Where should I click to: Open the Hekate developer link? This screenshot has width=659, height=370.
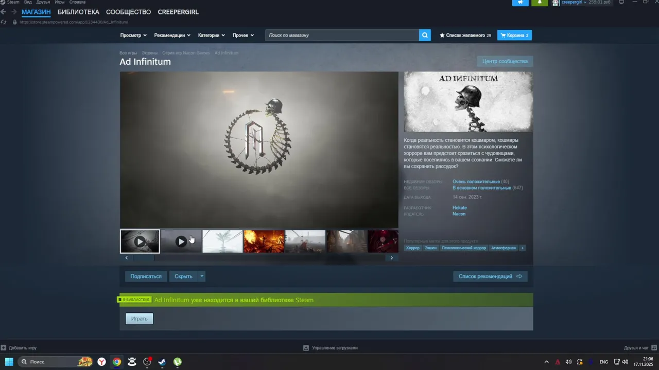460,208
